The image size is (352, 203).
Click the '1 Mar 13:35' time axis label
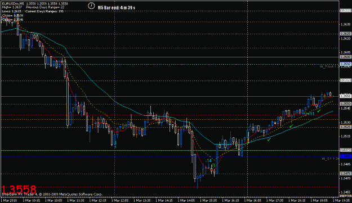click(x=142, y=200)
